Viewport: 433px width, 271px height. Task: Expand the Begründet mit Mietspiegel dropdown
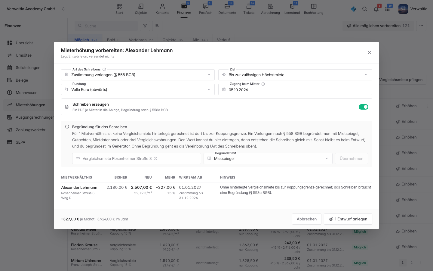coord(268,159)
